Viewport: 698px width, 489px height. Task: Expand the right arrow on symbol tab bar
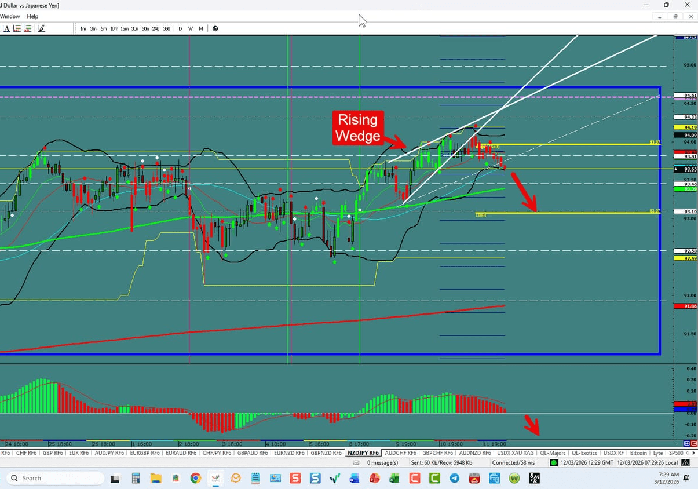pyautogui.click(x=694, y=452)
